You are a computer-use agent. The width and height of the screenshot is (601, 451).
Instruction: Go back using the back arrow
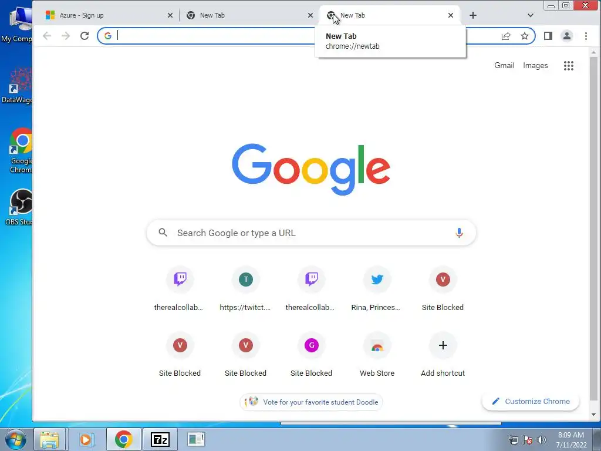[47, 36]
